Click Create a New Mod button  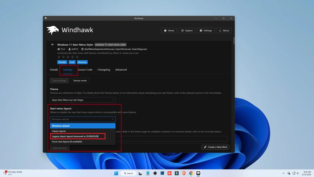tap(215, 147)
